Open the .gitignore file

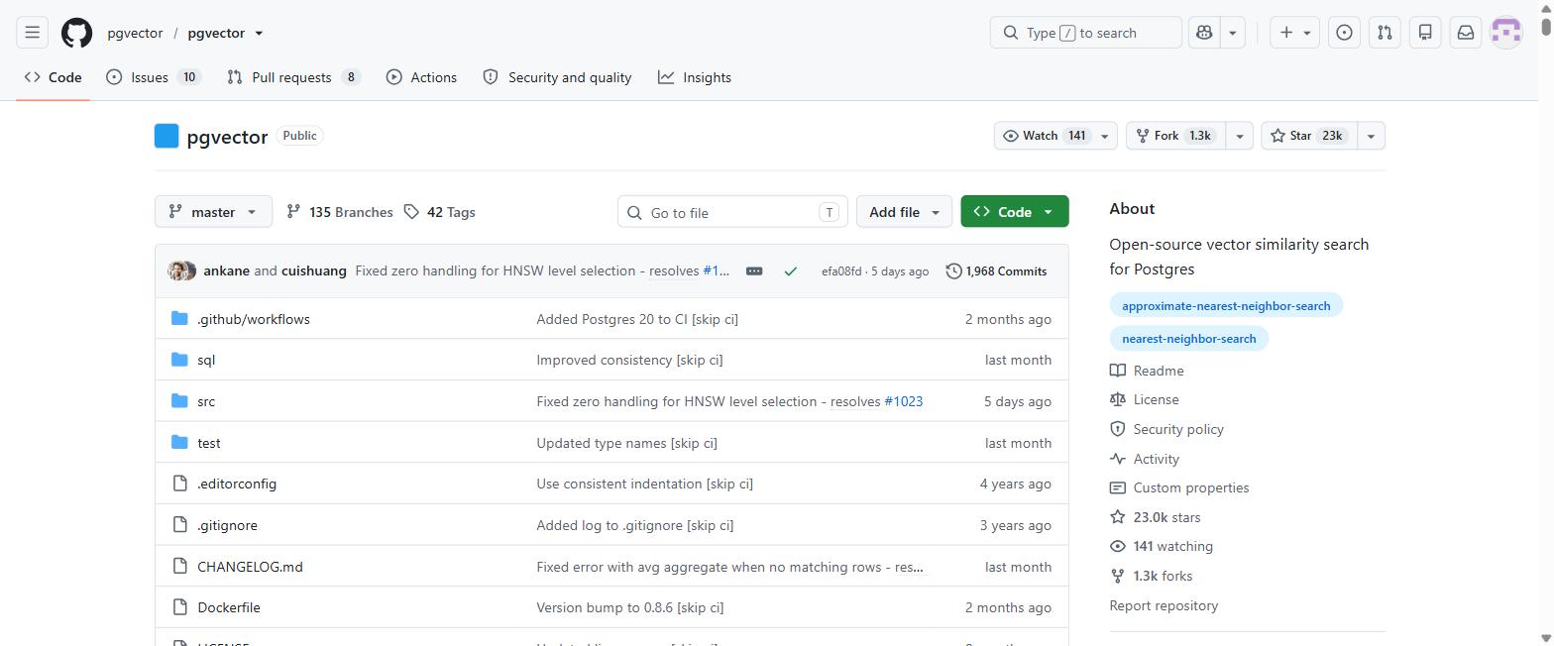tap(227, 525)
